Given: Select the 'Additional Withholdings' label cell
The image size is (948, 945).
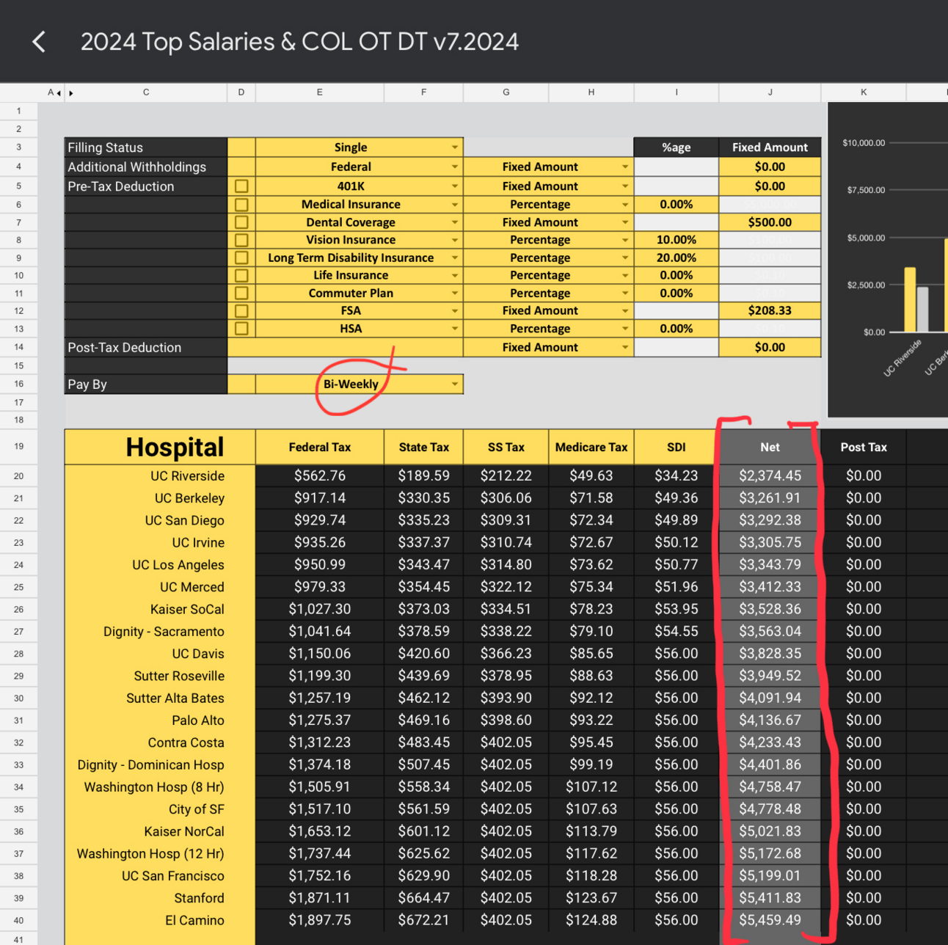Looking at the screenshot, I should (146, 167).
